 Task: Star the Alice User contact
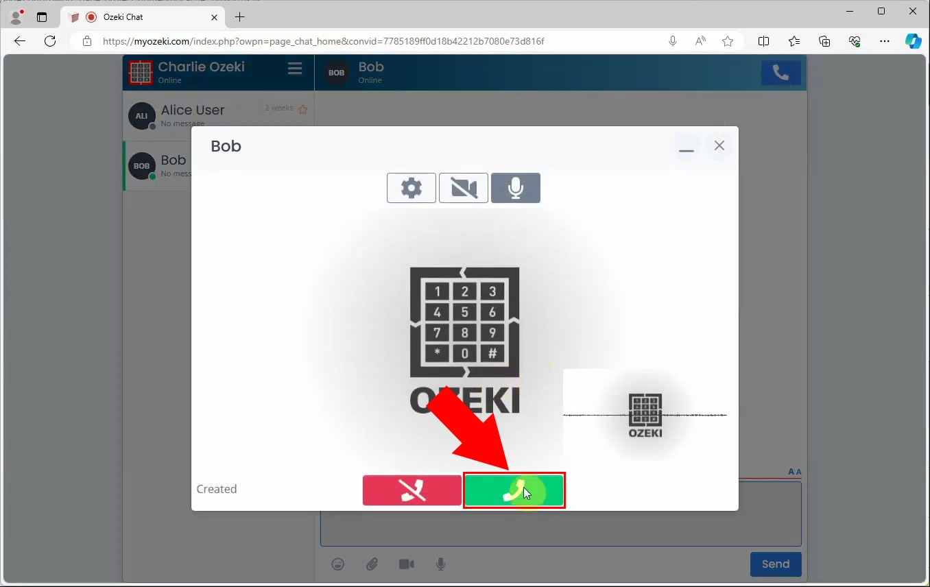point(302,109)
